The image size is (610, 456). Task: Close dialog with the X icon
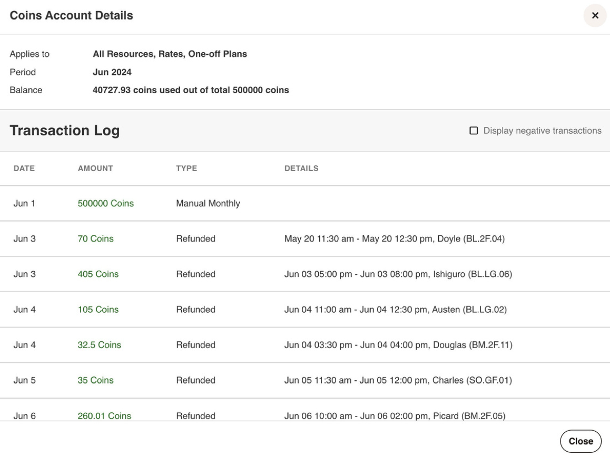click(x=595, y=16)
